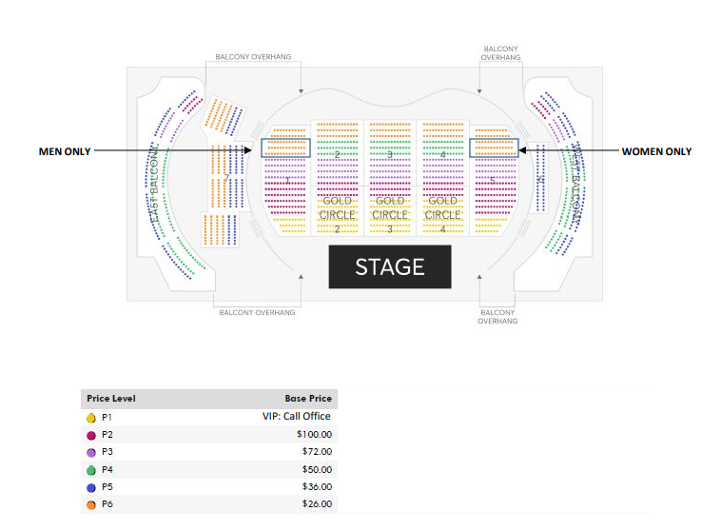Click the Price Level column header
This screenshot has height=531, width=701.
(x=111, y=398)
